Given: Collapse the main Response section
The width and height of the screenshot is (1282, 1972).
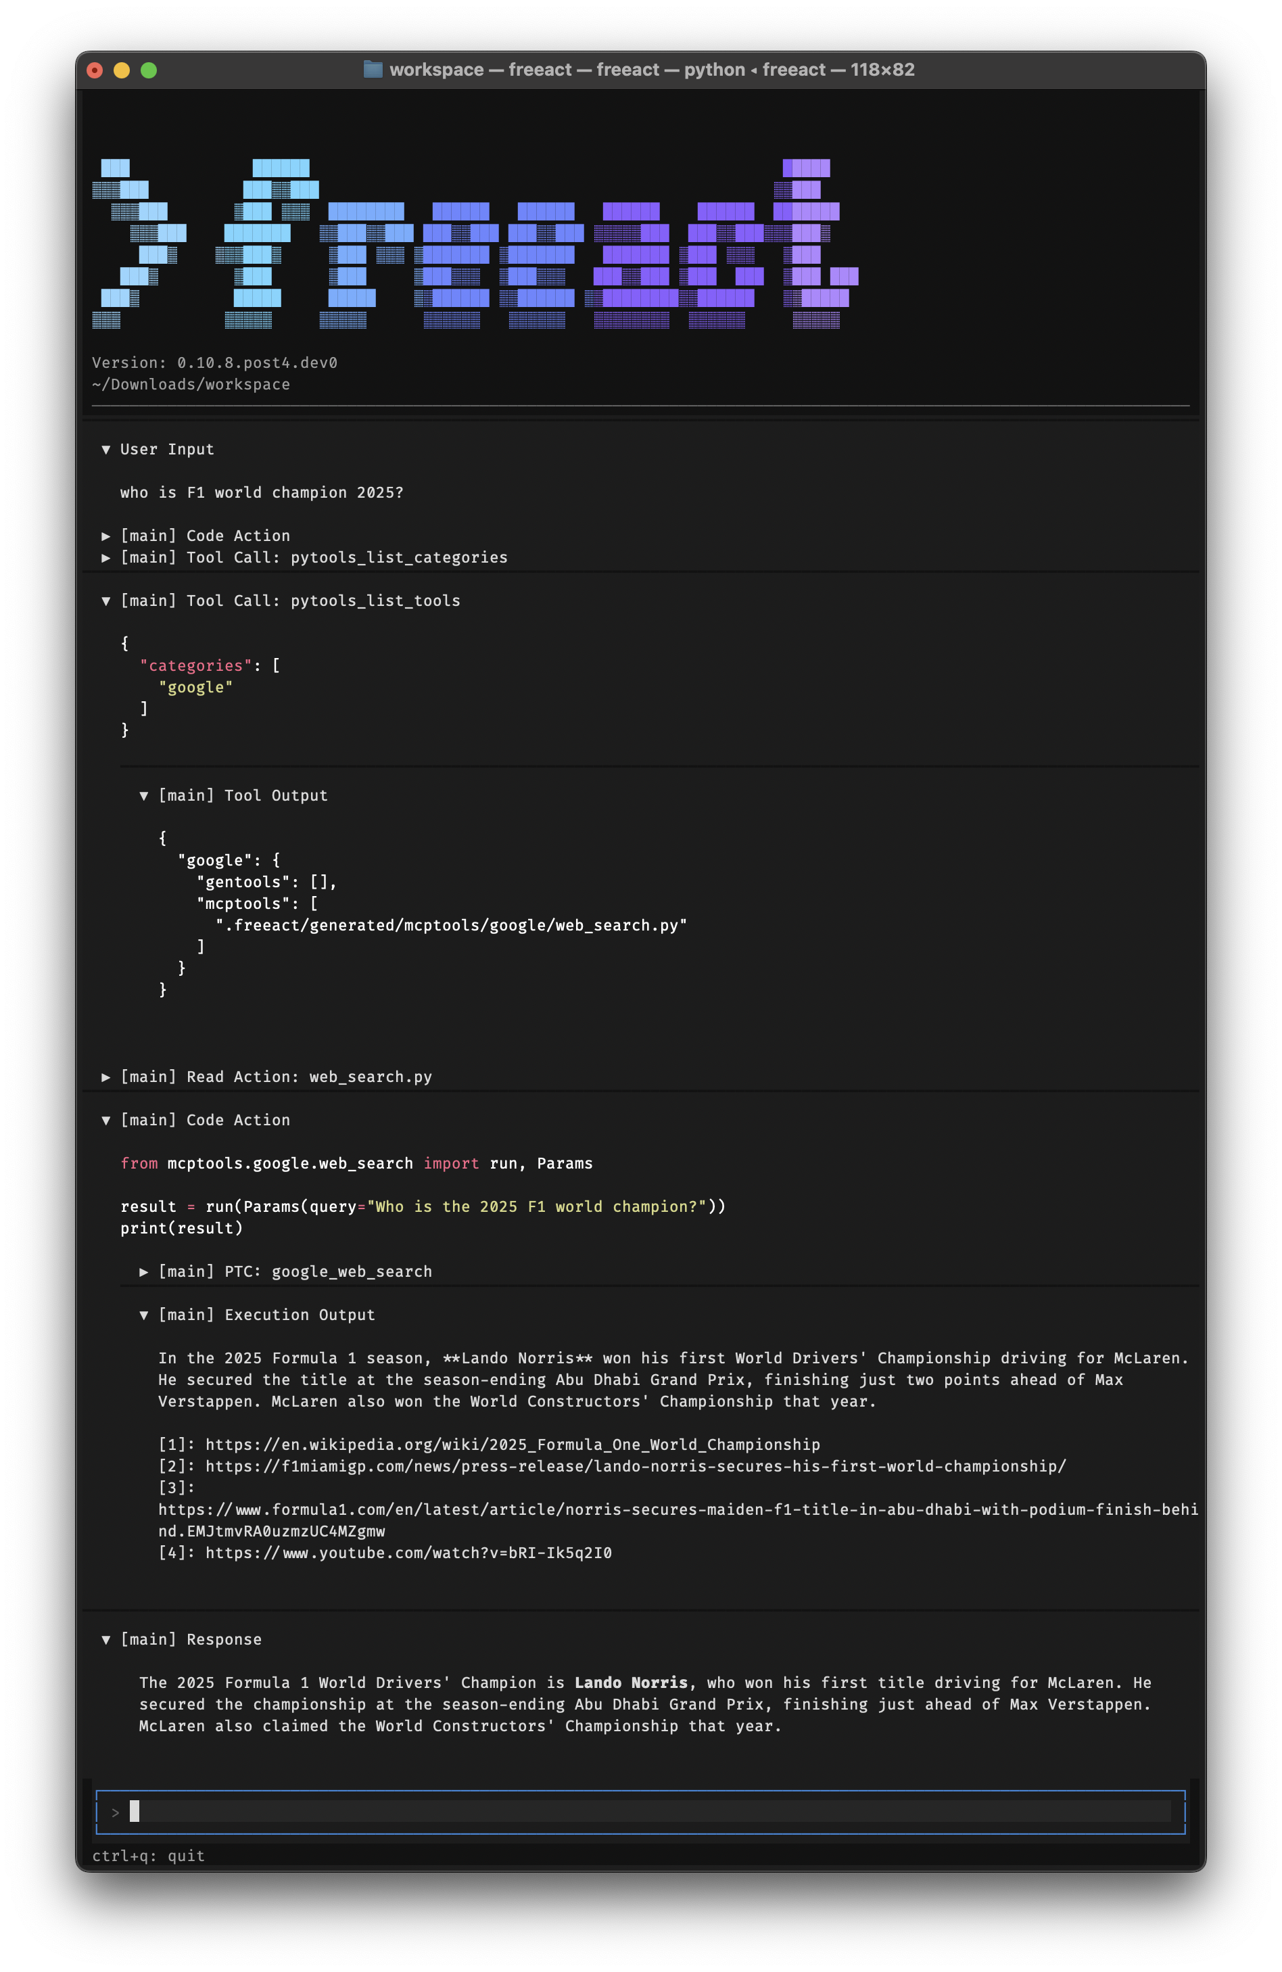Looking at the screenshot, I should 106,1640.
